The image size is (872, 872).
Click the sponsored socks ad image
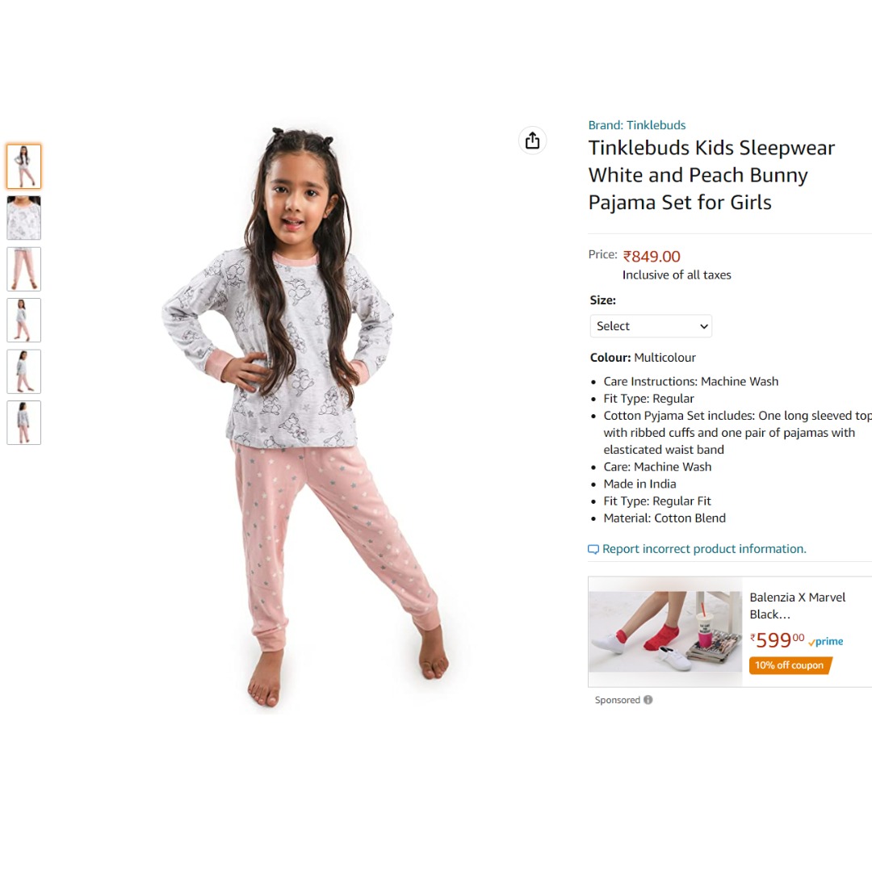coord(665,631)
